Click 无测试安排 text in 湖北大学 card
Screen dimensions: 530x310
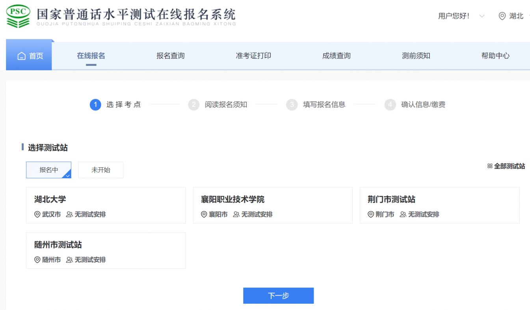pyautogui.click(x=90, y=215)
